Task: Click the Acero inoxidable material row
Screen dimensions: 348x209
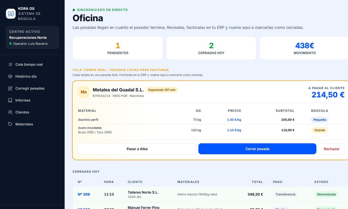Action: [x=211, y=130]
